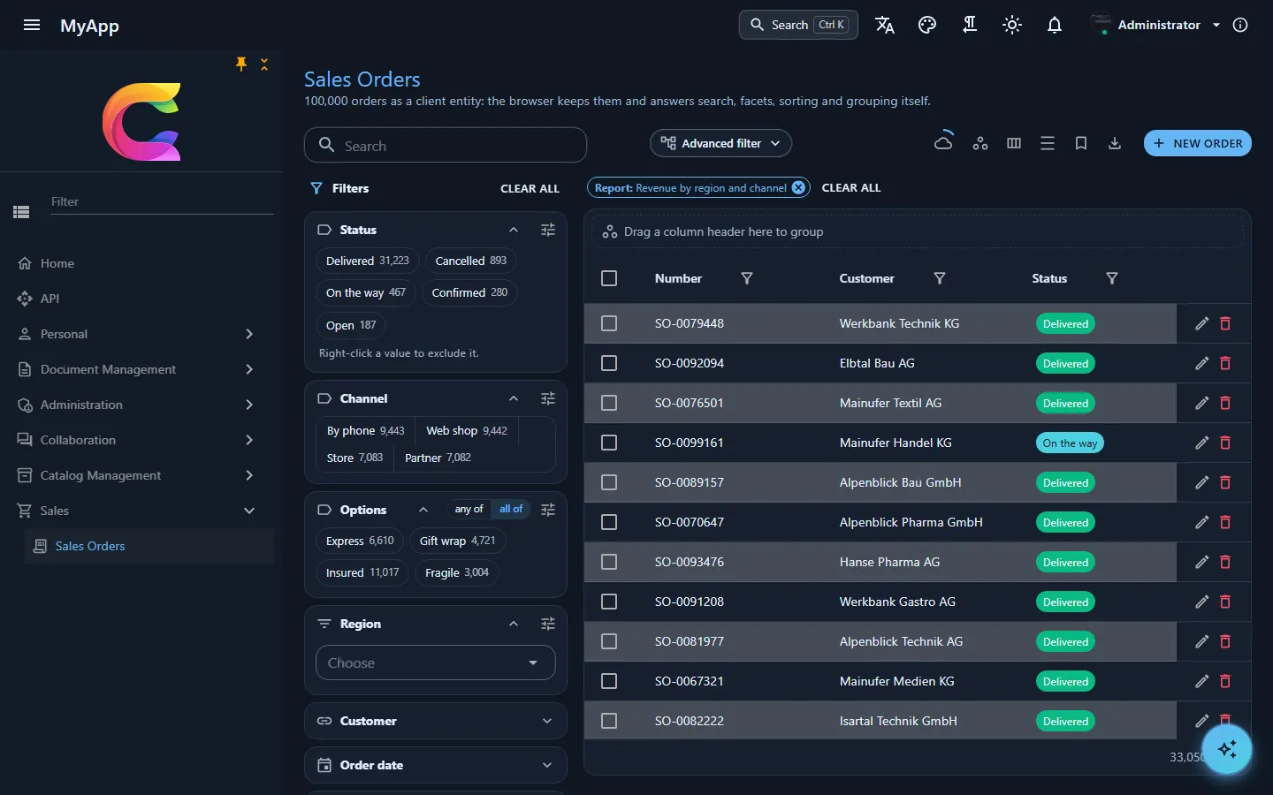Open the Administrator user dropdown
Screen dimensions: 1273x795
coord(1157,25)
